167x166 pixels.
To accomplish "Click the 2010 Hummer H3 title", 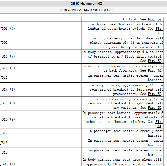I will coord(86,4).
